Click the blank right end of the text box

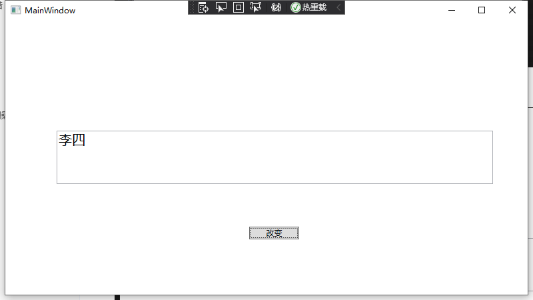[x=459, y=157]
